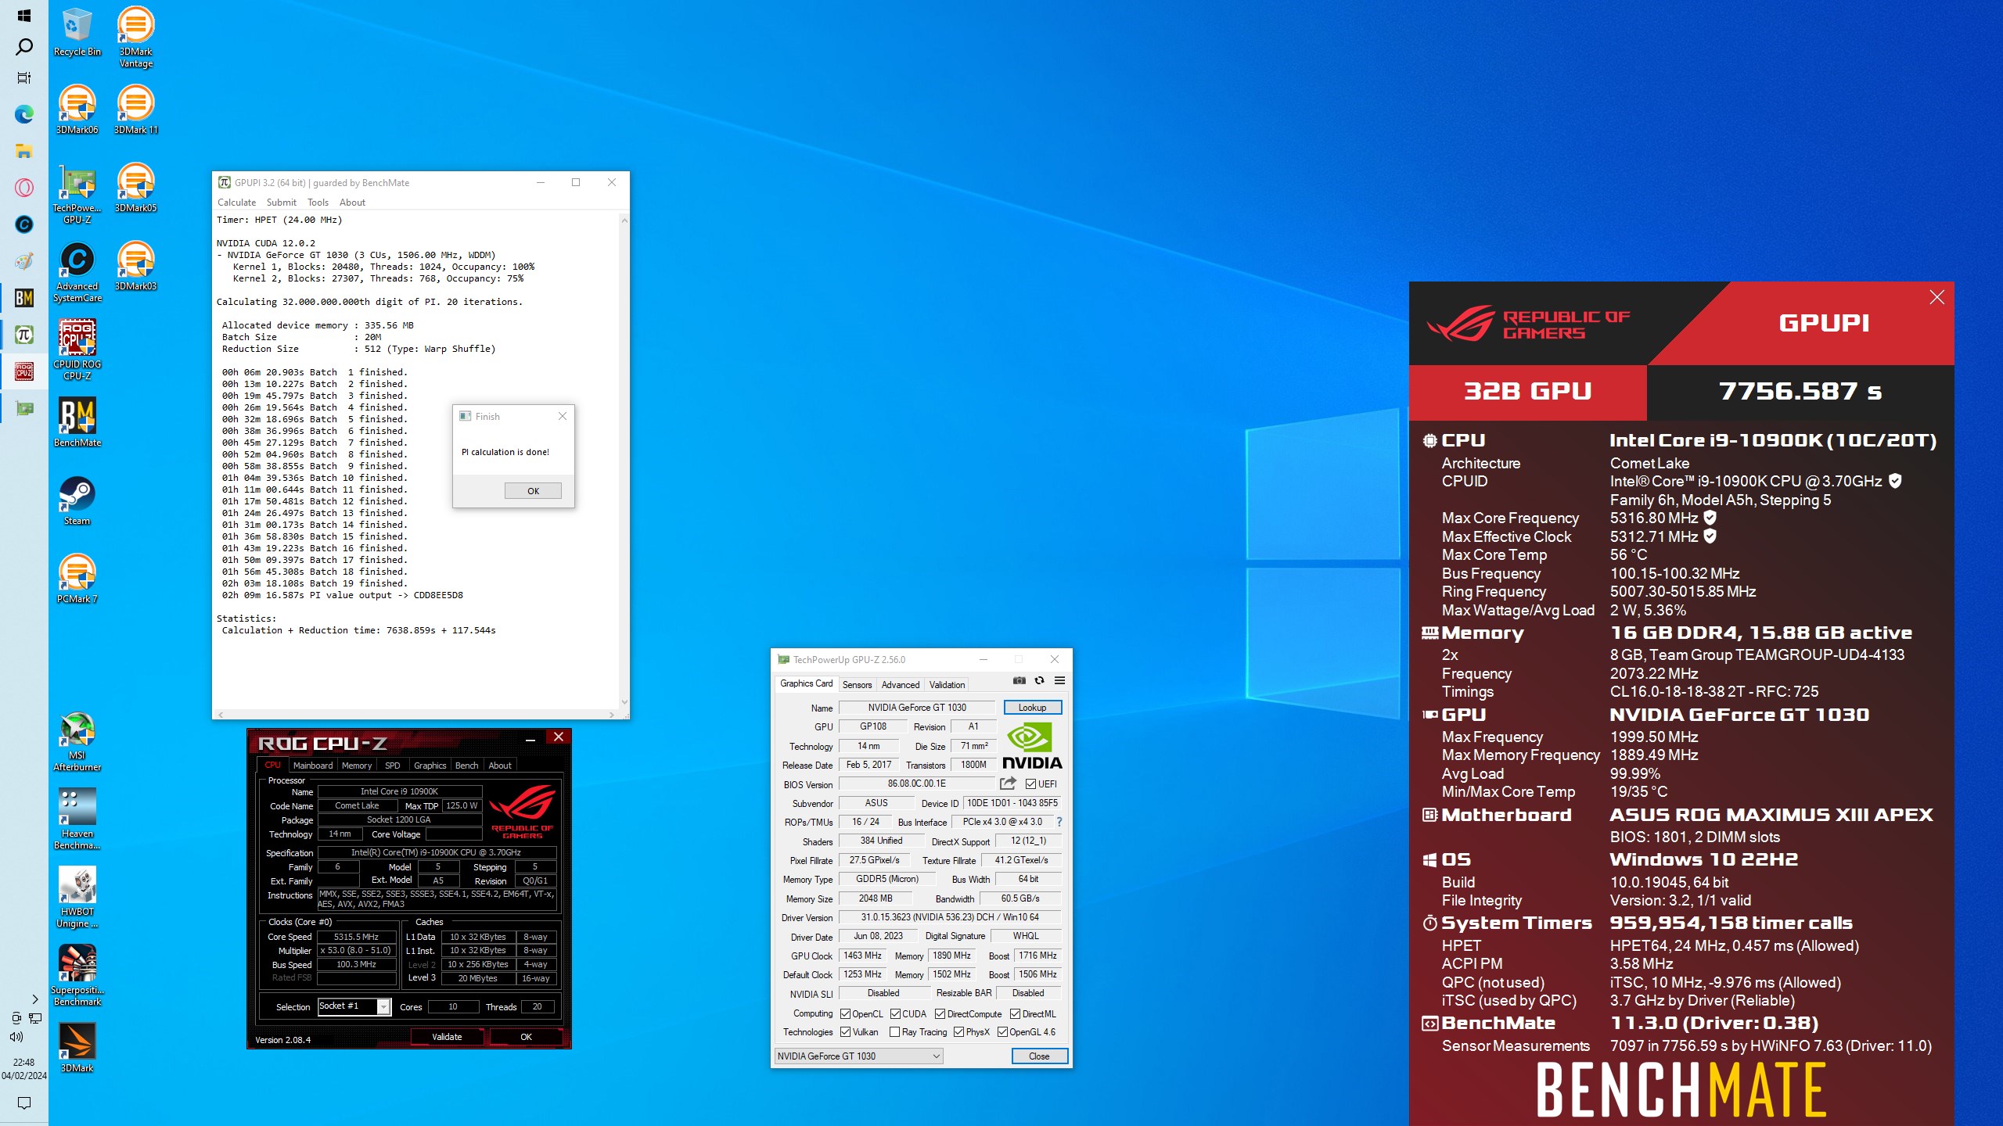
Task: Click the OK button in ROG CPU-Z
Action: click(x=526, y=1037)
